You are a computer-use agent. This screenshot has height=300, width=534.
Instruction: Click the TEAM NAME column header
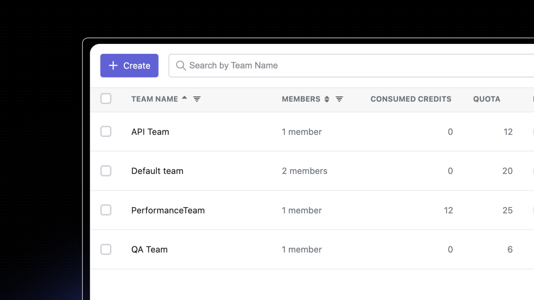[154, 99]
